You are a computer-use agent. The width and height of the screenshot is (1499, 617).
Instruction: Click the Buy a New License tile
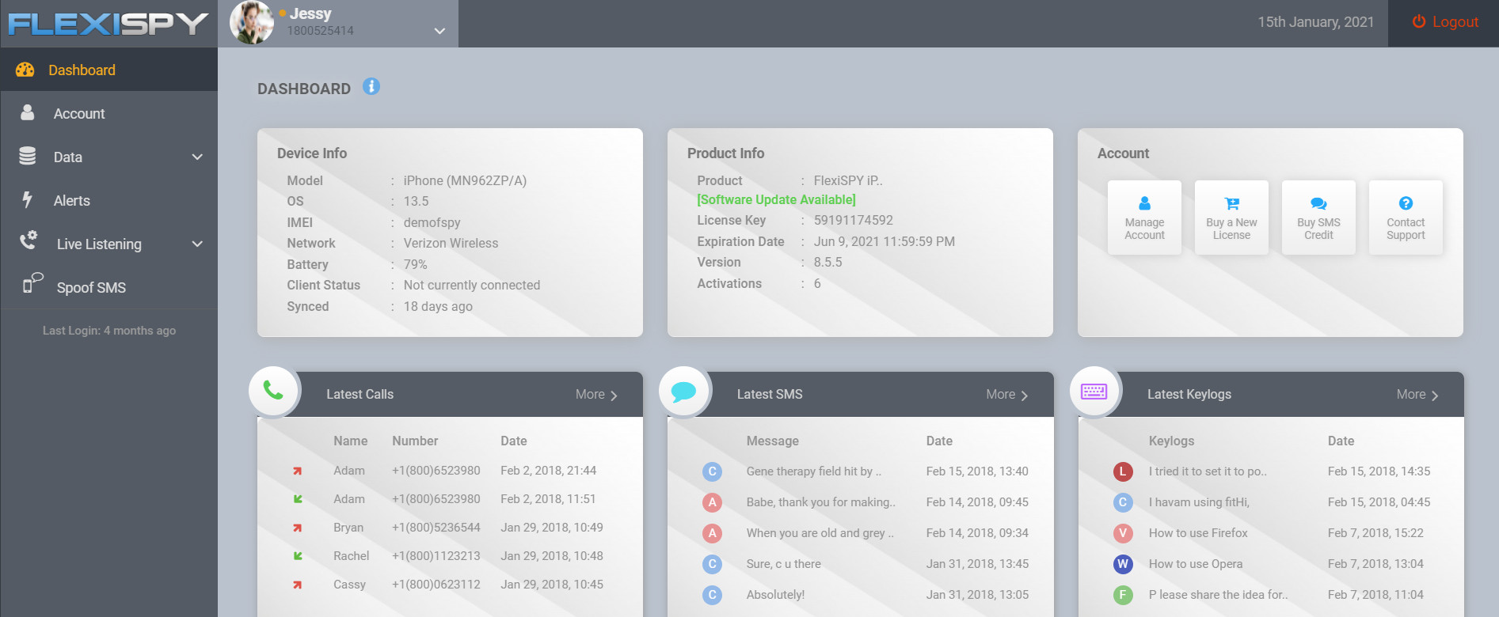(x=1231, y=217)
